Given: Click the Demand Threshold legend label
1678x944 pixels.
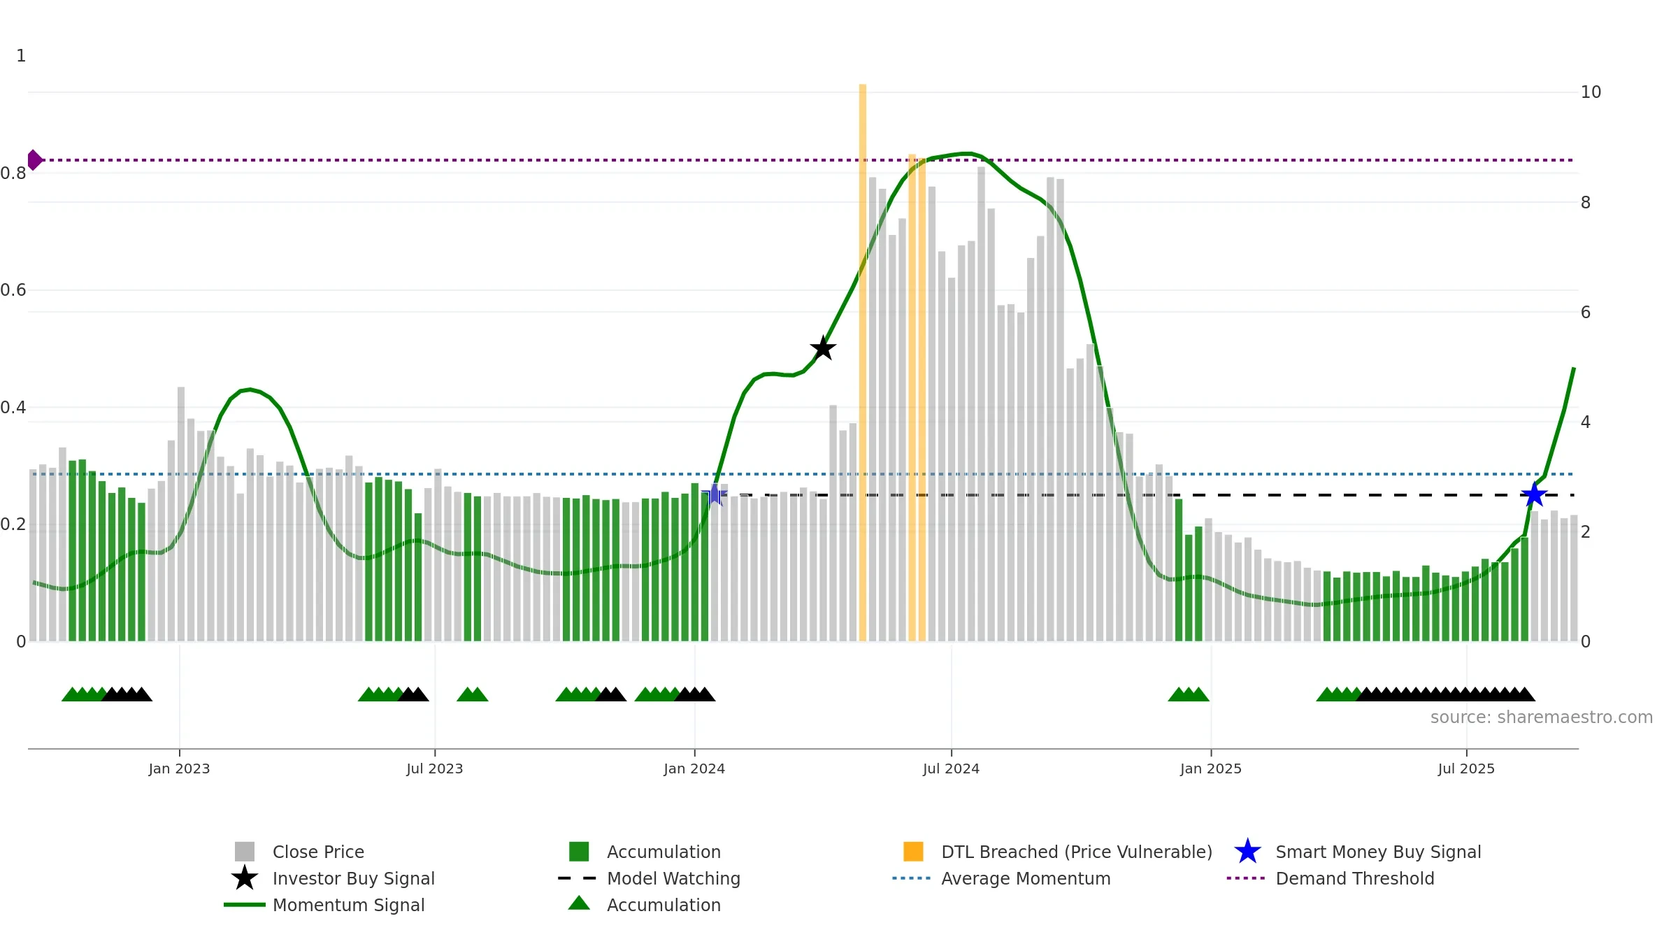Looking at the screenshot, I should pyautogui.click(x=1355, y=878).
